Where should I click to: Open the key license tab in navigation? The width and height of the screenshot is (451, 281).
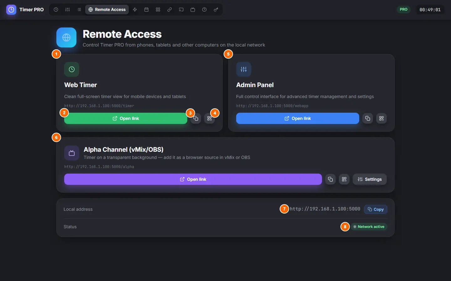pyautogui.click(x=216, y=10)
